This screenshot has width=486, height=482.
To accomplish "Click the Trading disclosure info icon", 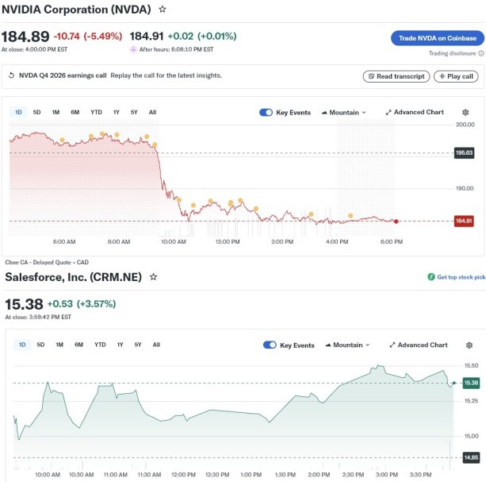I will pyautogui.click(x=480, y=53).
